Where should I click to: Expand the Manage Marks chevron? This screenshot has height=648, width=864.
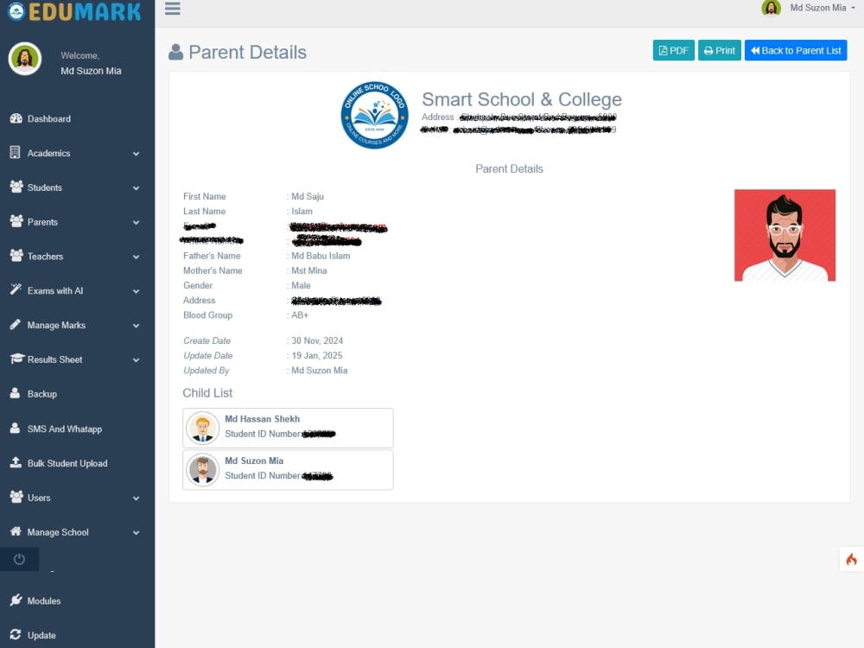pyautogui.click(x=137, y=326)
